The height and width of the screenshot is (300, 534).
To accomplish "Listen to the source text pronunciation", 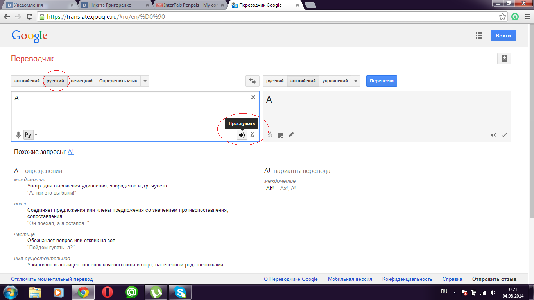I will point(242,135).
